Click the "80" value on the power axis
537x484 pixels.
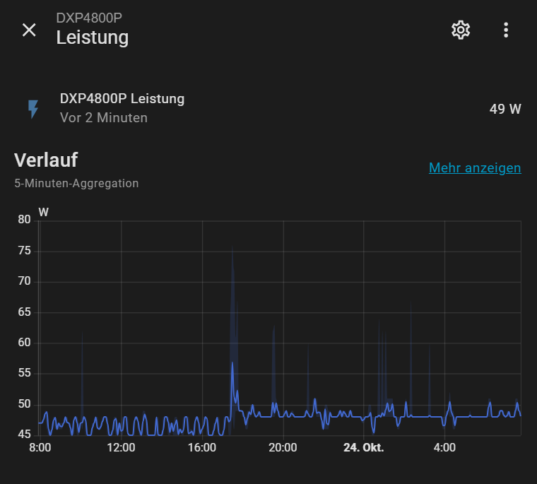tap(24, 220)
